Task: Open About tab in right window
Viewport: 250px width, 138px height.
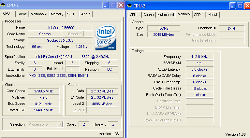Action: click(x=213, y=15)
